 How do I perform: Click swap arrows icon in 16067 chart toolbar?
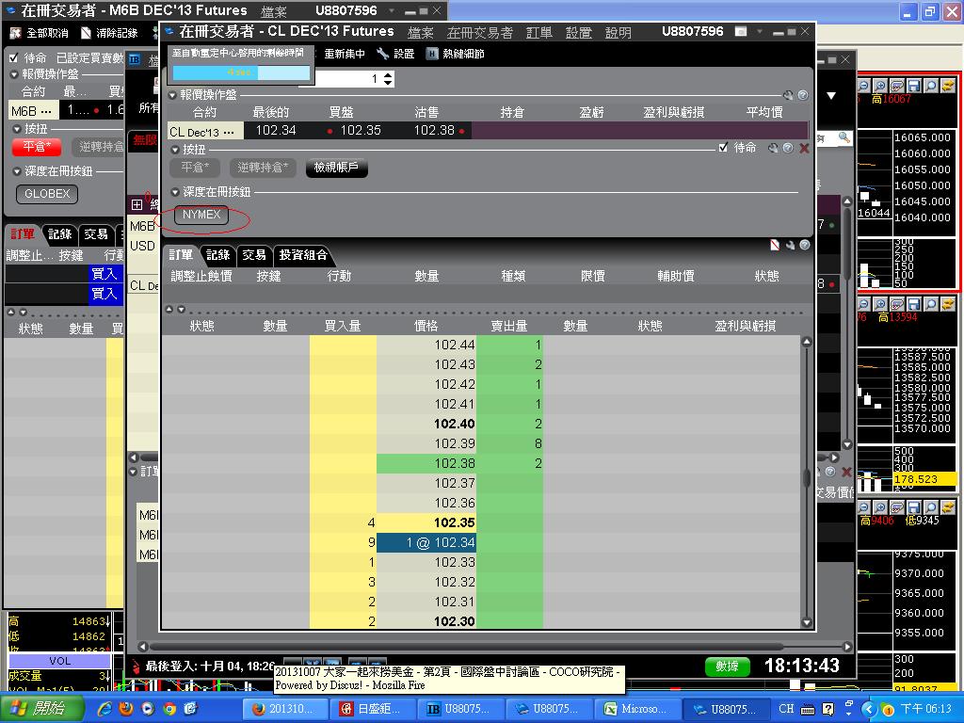(948, 86)
